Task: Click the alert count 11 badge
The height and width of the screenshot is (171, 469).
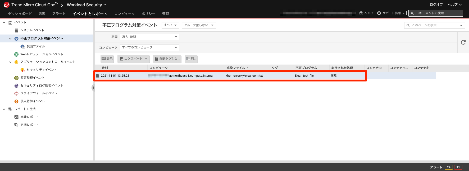Action: pyautogui.click(x=458, y=167)
